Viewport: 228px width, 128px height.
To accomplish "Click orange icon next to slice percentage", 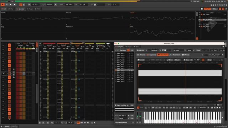I will tap(203, 60).
